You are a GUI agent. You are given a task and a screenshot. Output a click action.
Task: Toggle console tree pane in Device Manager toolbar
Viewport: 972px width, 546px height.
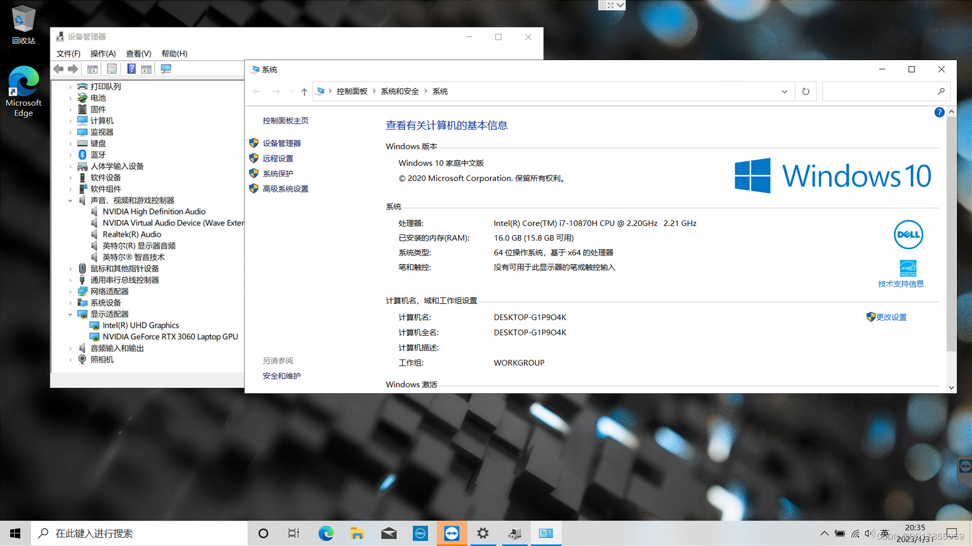coord(93,69)
